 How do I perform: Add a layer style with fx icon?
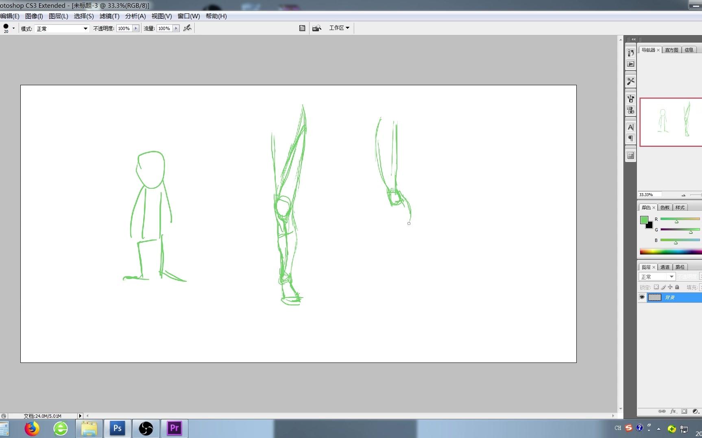(673, 411)
